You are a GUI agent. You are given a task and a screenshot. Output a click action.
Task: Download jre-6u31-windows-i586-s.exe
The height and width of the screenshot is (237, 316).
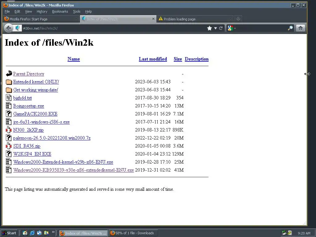[41, 122]
